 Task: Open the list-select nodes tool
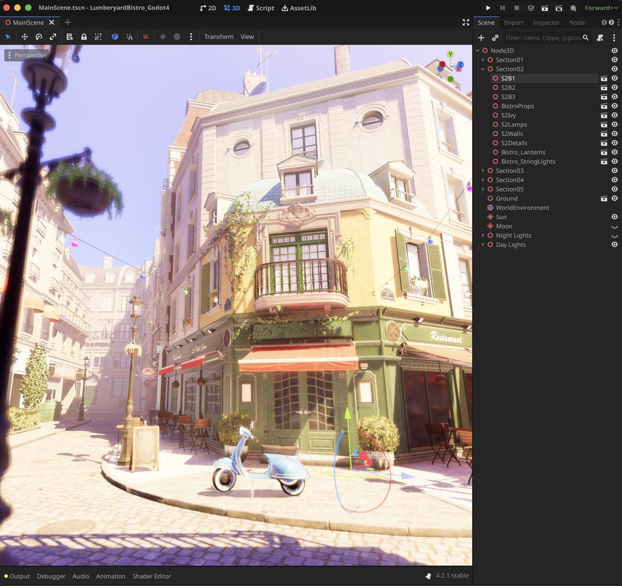coord(69,37)
